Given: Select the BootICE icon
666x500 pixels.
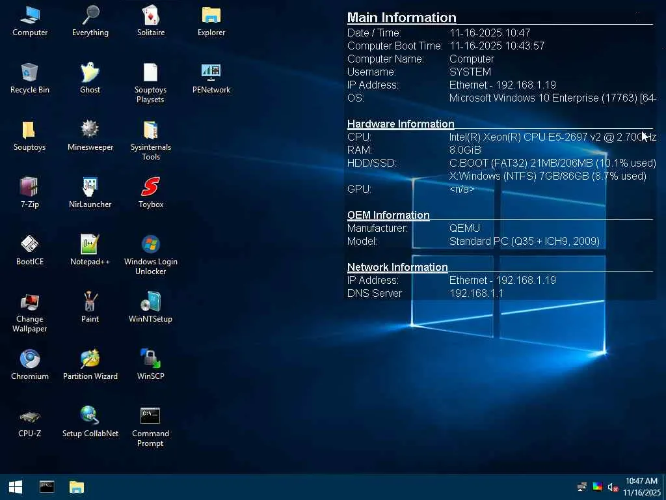Looking at the screenshot, I should coord(30,251).
